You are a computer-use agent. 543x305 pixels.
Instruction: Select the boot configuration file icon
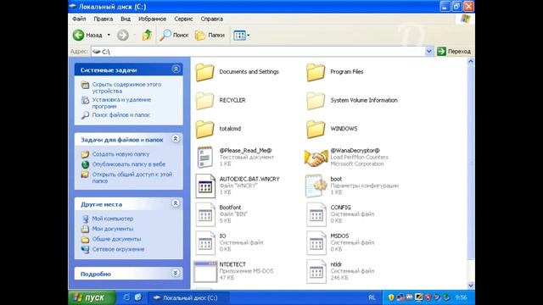point(316,186)
